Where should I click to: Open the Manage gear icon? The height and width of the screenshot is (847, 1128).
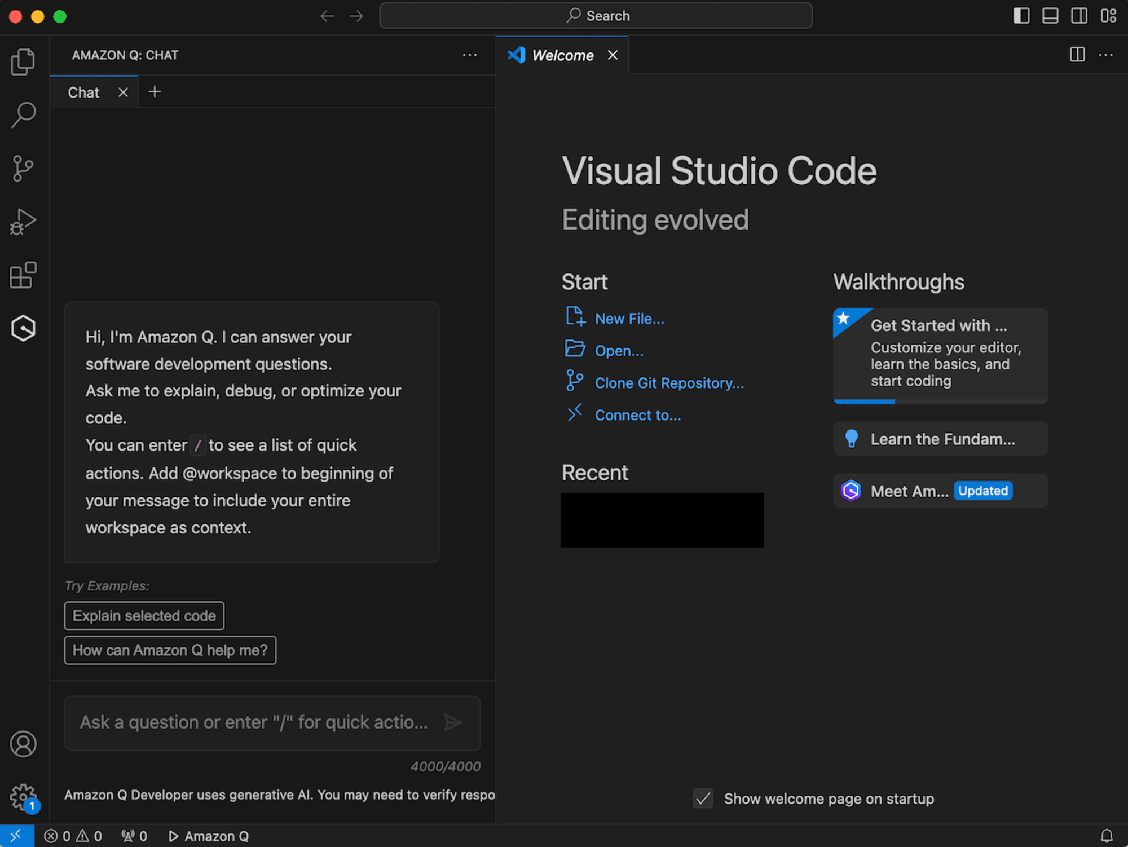[x=23, y=797]
